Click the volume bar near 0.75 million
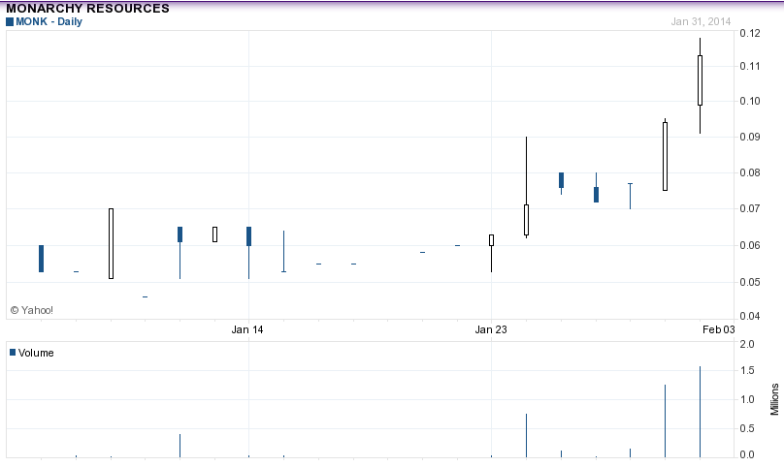 coord(526,435)
